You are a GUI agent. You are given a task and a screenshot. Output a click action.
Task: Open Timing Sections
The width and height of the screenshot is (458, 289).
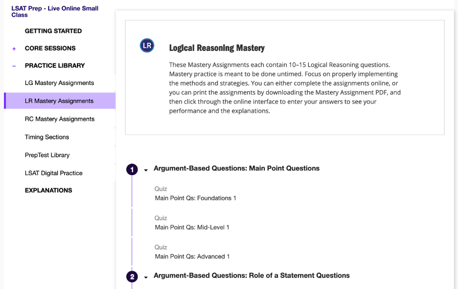click(46, 137)
